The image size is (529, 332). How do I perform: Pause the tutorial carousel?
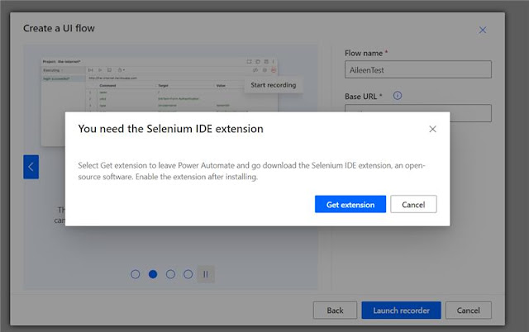pyautogui.click(x=206, y=274)
